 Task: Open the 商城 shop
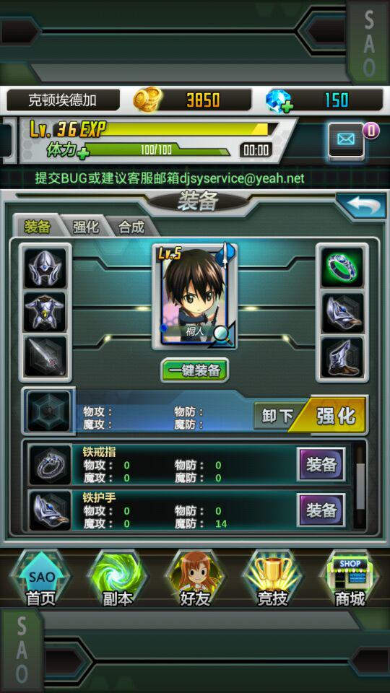pos(350,578)
